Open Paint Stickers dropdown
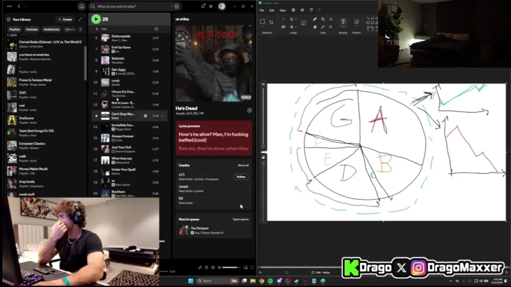This screenshot has height=287, width=511. tap(357, 26)
